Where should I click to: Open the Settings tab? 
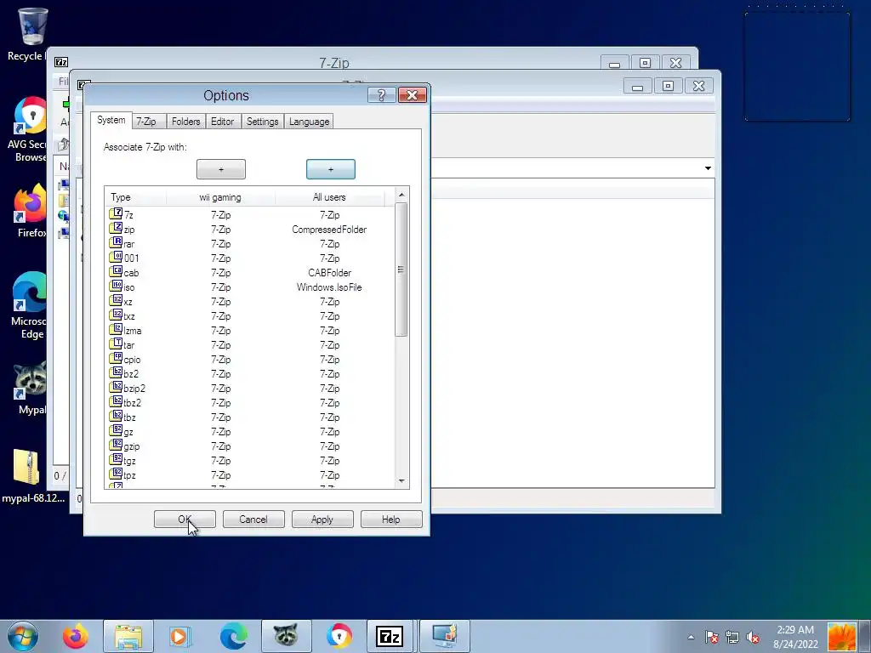263,122
